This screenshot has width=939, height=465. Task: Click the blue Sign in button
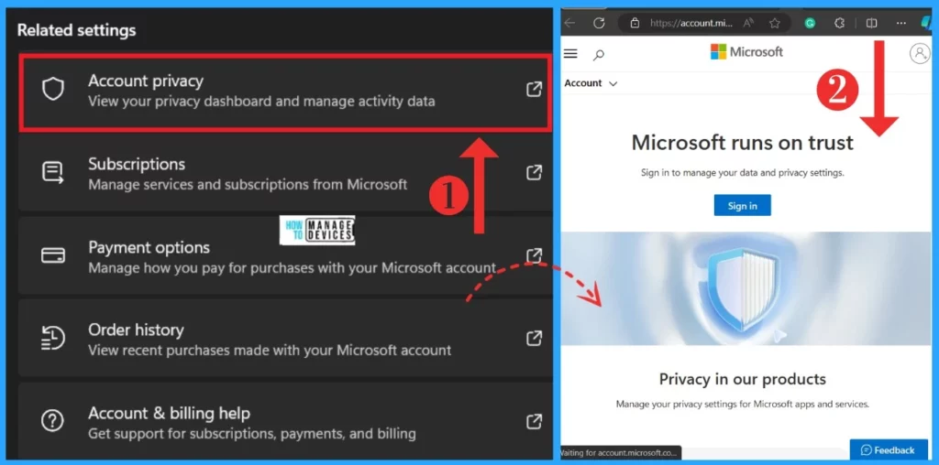tap(742, 205)
